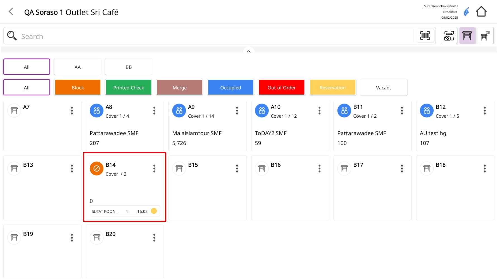This screenshot has width=497, height=279.
Task: Filter tables by Occupied status
Action: pos(230,88)
